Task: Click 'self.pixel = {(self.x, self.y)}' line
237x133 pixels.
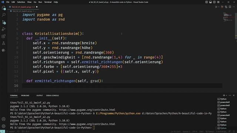Action: (66, 71)
